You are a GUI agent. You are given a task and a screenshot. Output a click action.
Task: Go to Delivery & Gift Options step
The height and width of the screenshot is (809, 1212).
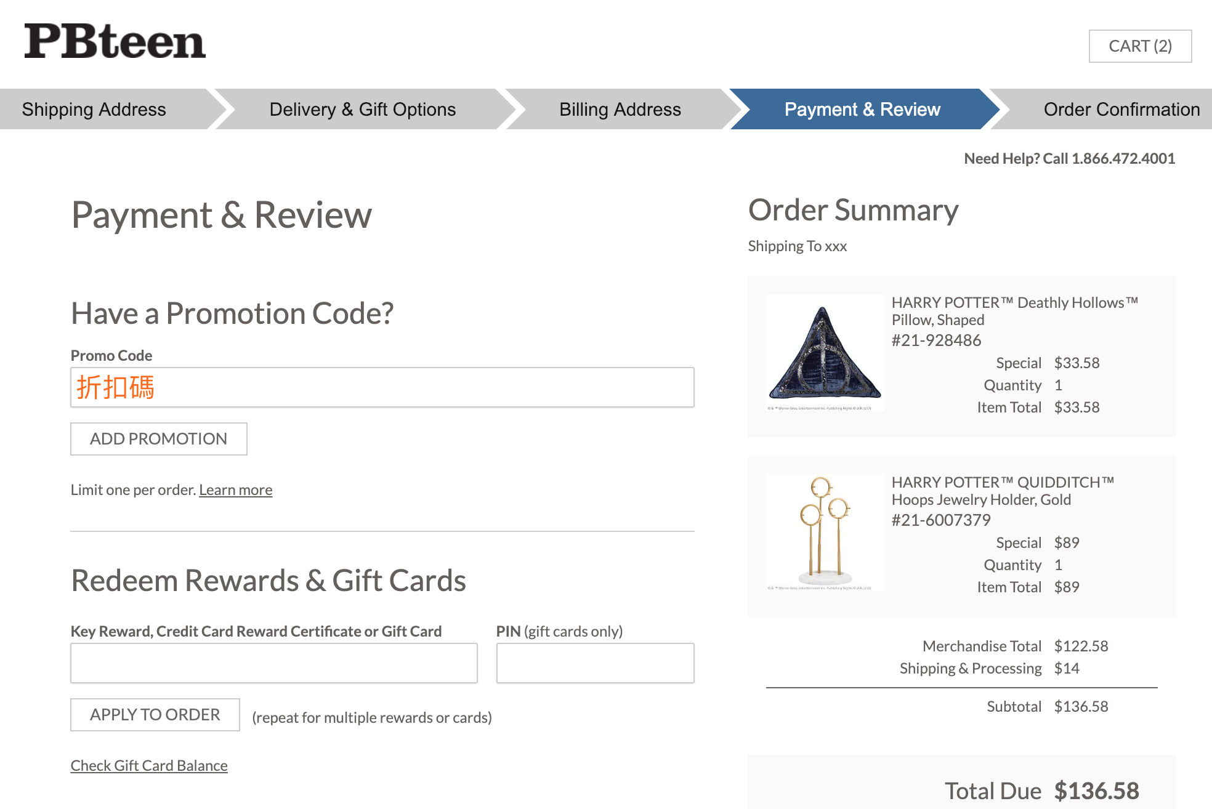[x=362, y=110]
